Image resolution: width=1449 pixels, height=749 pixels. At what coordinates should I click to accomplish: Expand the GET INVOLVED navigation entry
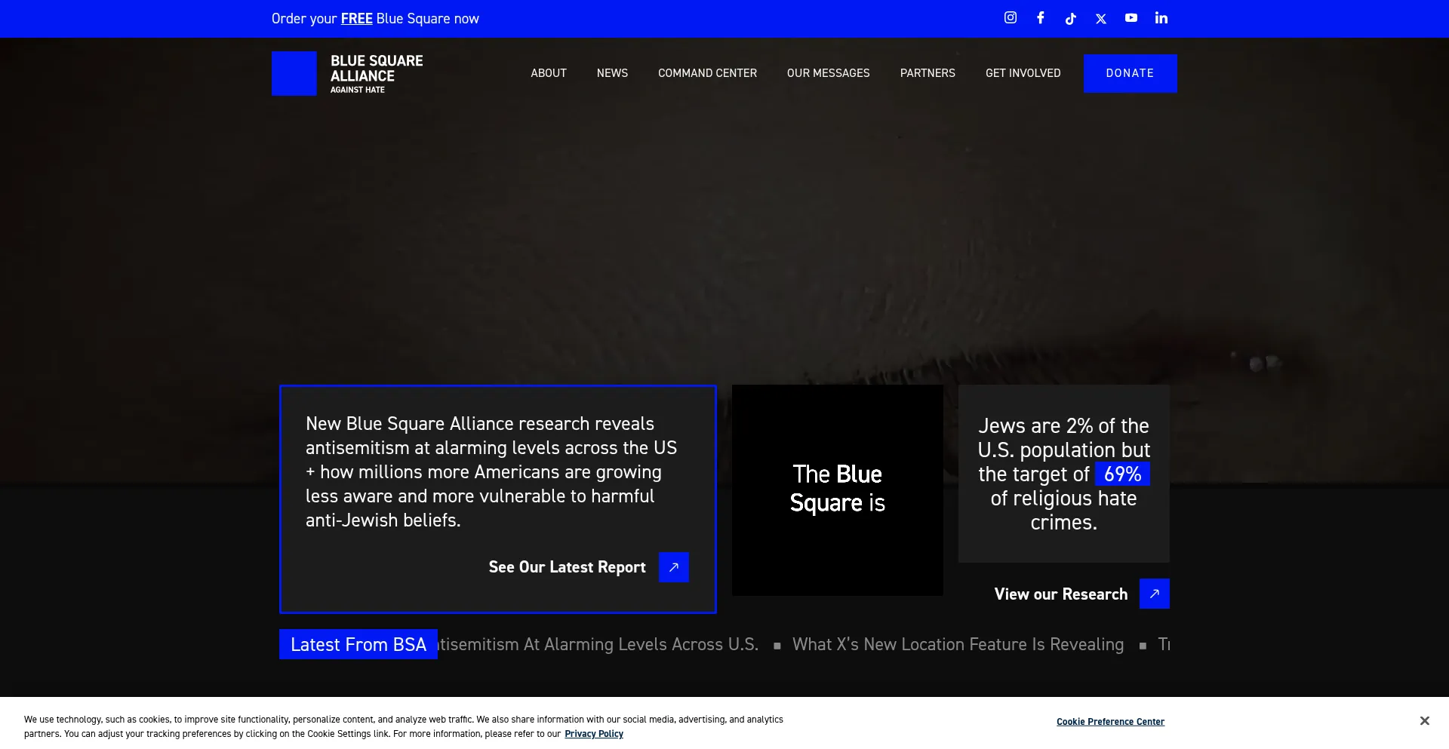click(1023, 73)
